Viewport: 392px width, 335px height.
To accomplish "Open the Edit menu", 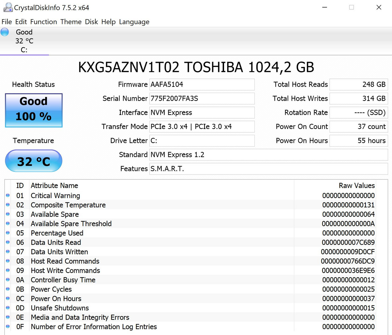I will [21, 22].
